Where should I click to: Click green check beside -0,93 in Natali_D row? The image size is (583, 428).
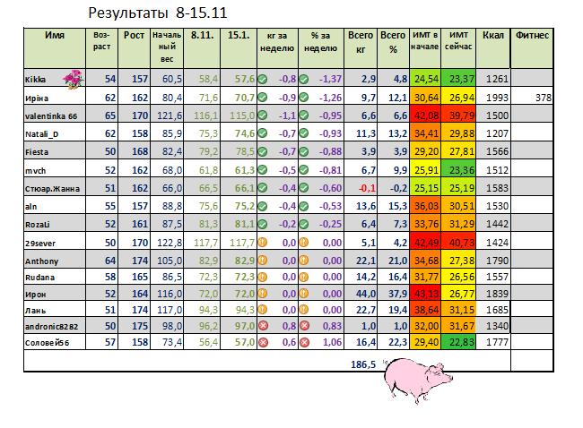304,133
